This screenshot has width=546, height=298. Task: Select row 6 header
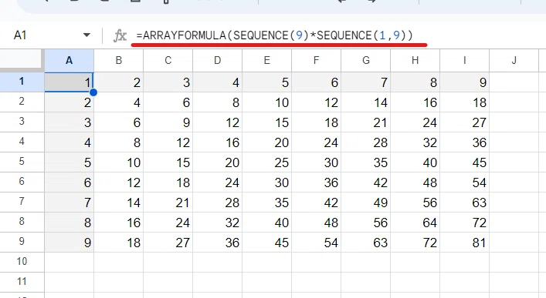22,182
